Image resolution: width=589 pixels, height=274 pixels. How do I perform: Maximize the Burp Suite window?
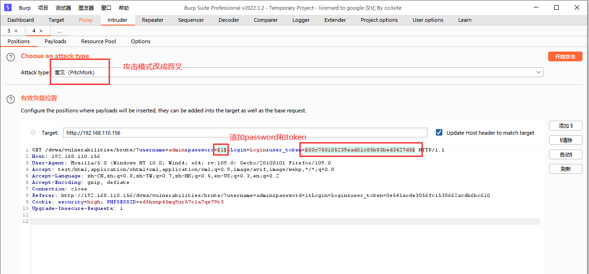[557, 7]
